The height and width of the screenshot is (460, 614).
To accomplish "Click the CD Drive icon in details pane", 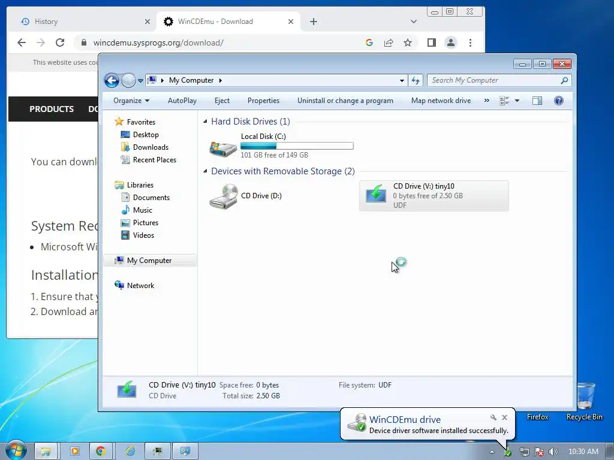I will [127, 389].
